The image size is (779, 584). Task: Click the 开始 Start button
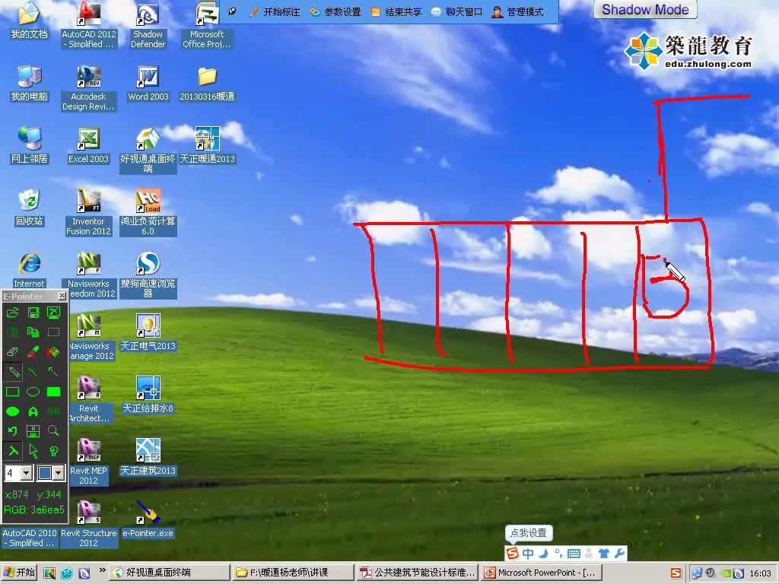[19, 573]
